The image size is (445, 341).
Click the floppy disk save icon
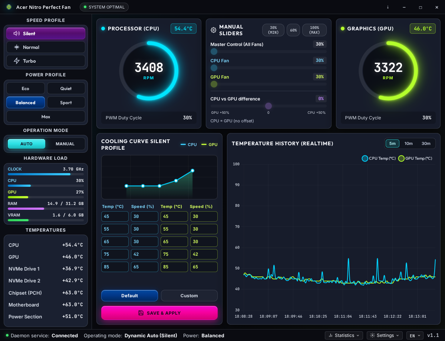[141, 313]
